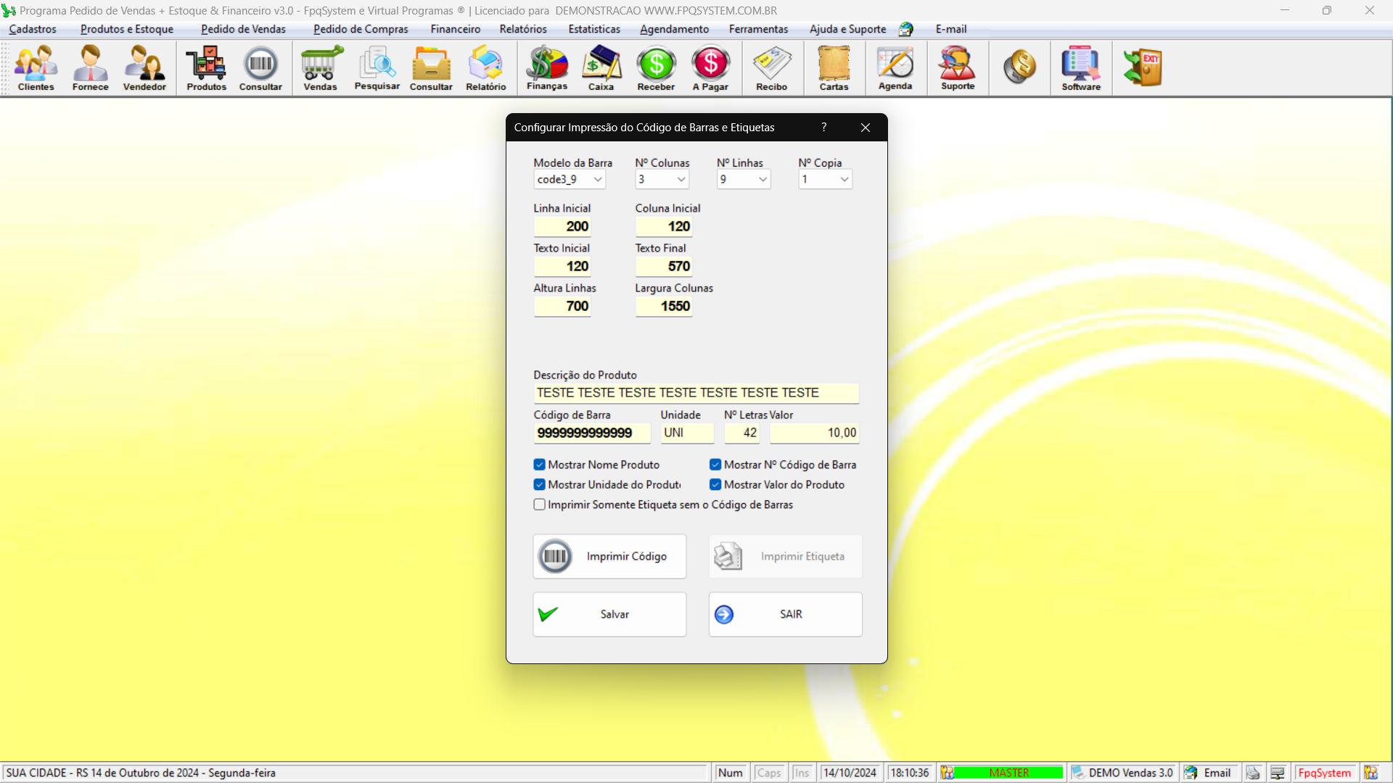This screenshot has height=783, width=1393.
Task: Open the Agendamento menu
Action: [x=674, y=29]
